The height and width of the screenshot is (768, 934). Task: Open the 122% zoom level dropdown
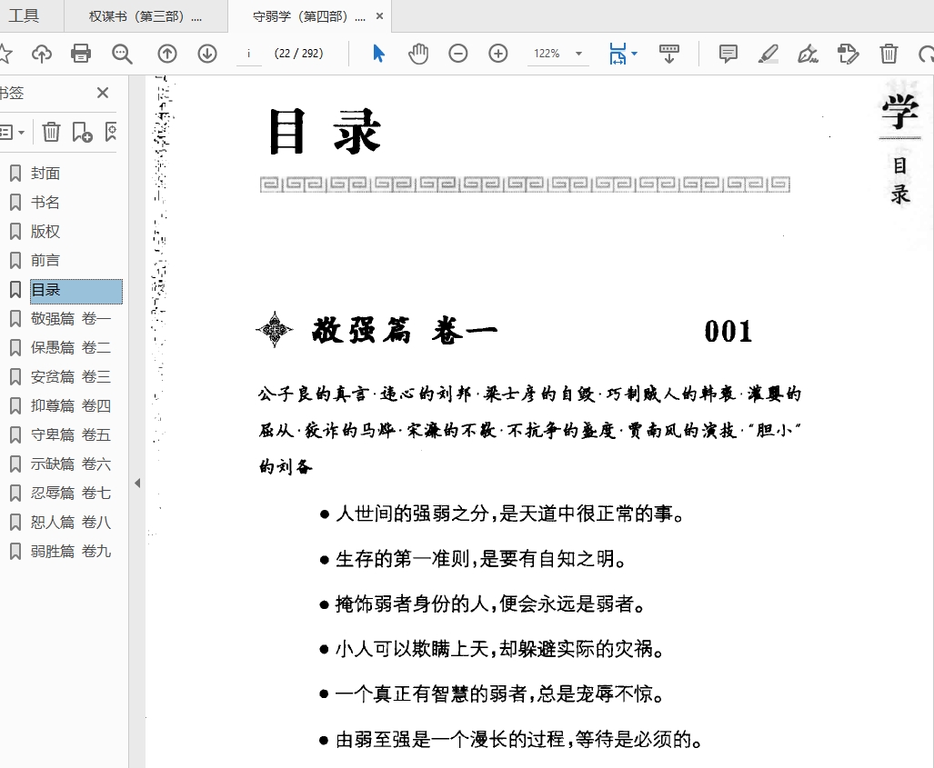(x=557, y=54)
